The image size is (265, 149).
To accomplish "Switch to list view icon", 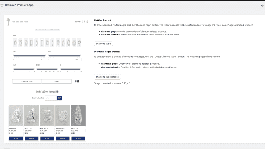I will click(x=76, y=82).
